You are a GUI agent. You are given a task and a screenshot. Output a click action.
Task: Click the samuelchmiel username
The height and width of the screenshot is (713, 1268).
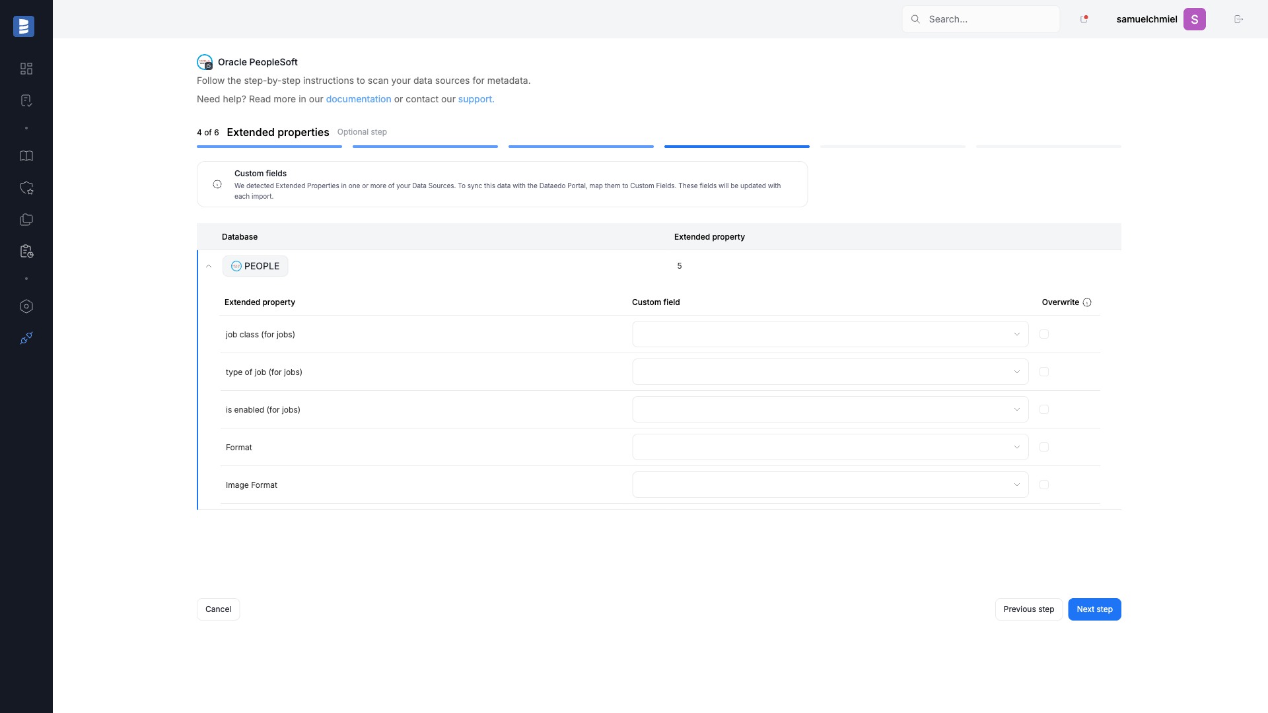(1146, 19)
